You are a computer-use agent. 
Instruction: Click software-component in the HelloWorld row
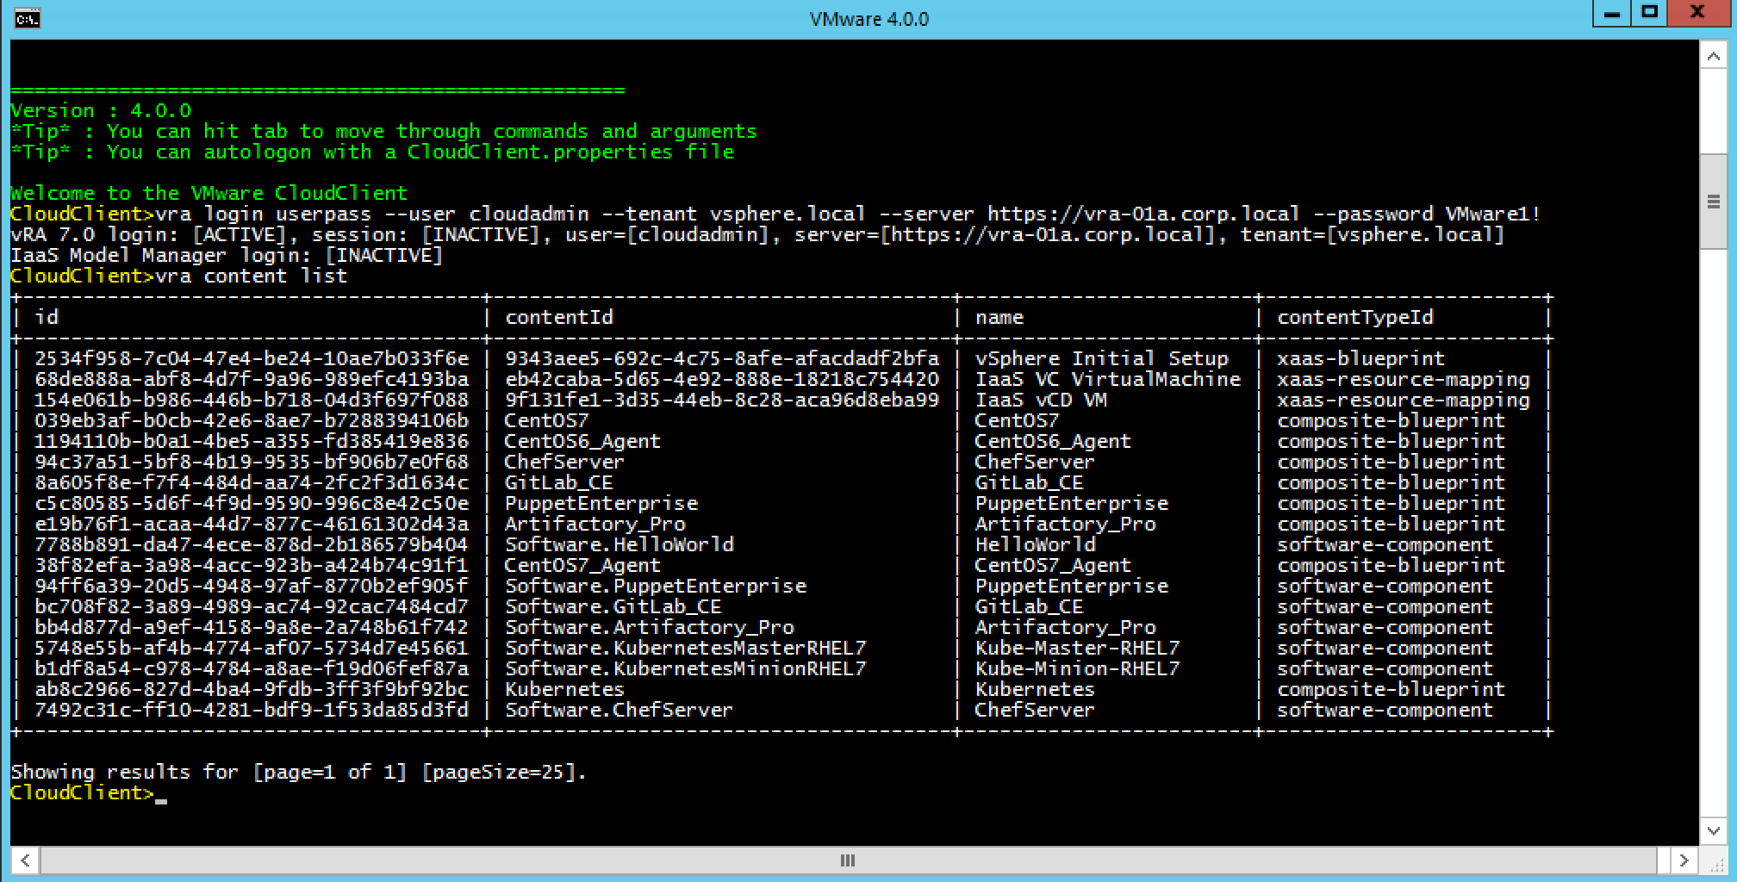[1385, 544]
